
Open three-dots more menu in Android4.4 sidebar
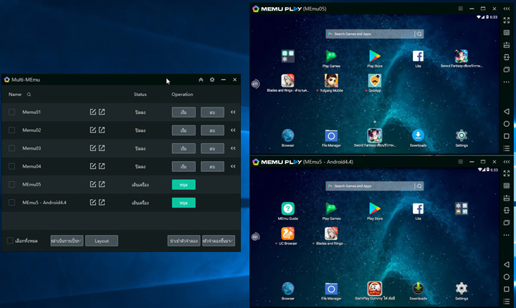tap(507, 235)
